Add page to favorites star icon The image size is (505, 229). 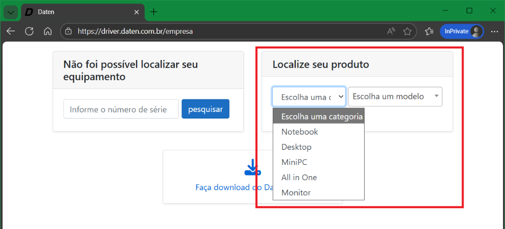[x=407, y=31]
